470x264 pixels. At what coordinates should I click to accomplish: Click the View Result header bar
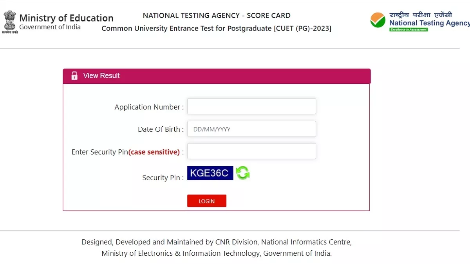[x=217, y=76]
